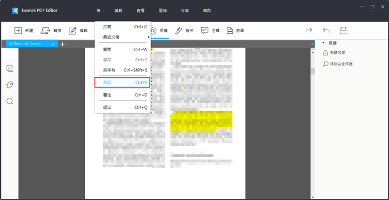This screenshot has height=200, width=389.
Task: Choose 儲存 Ctrl+S menu entry
Action: pos(123,60)
